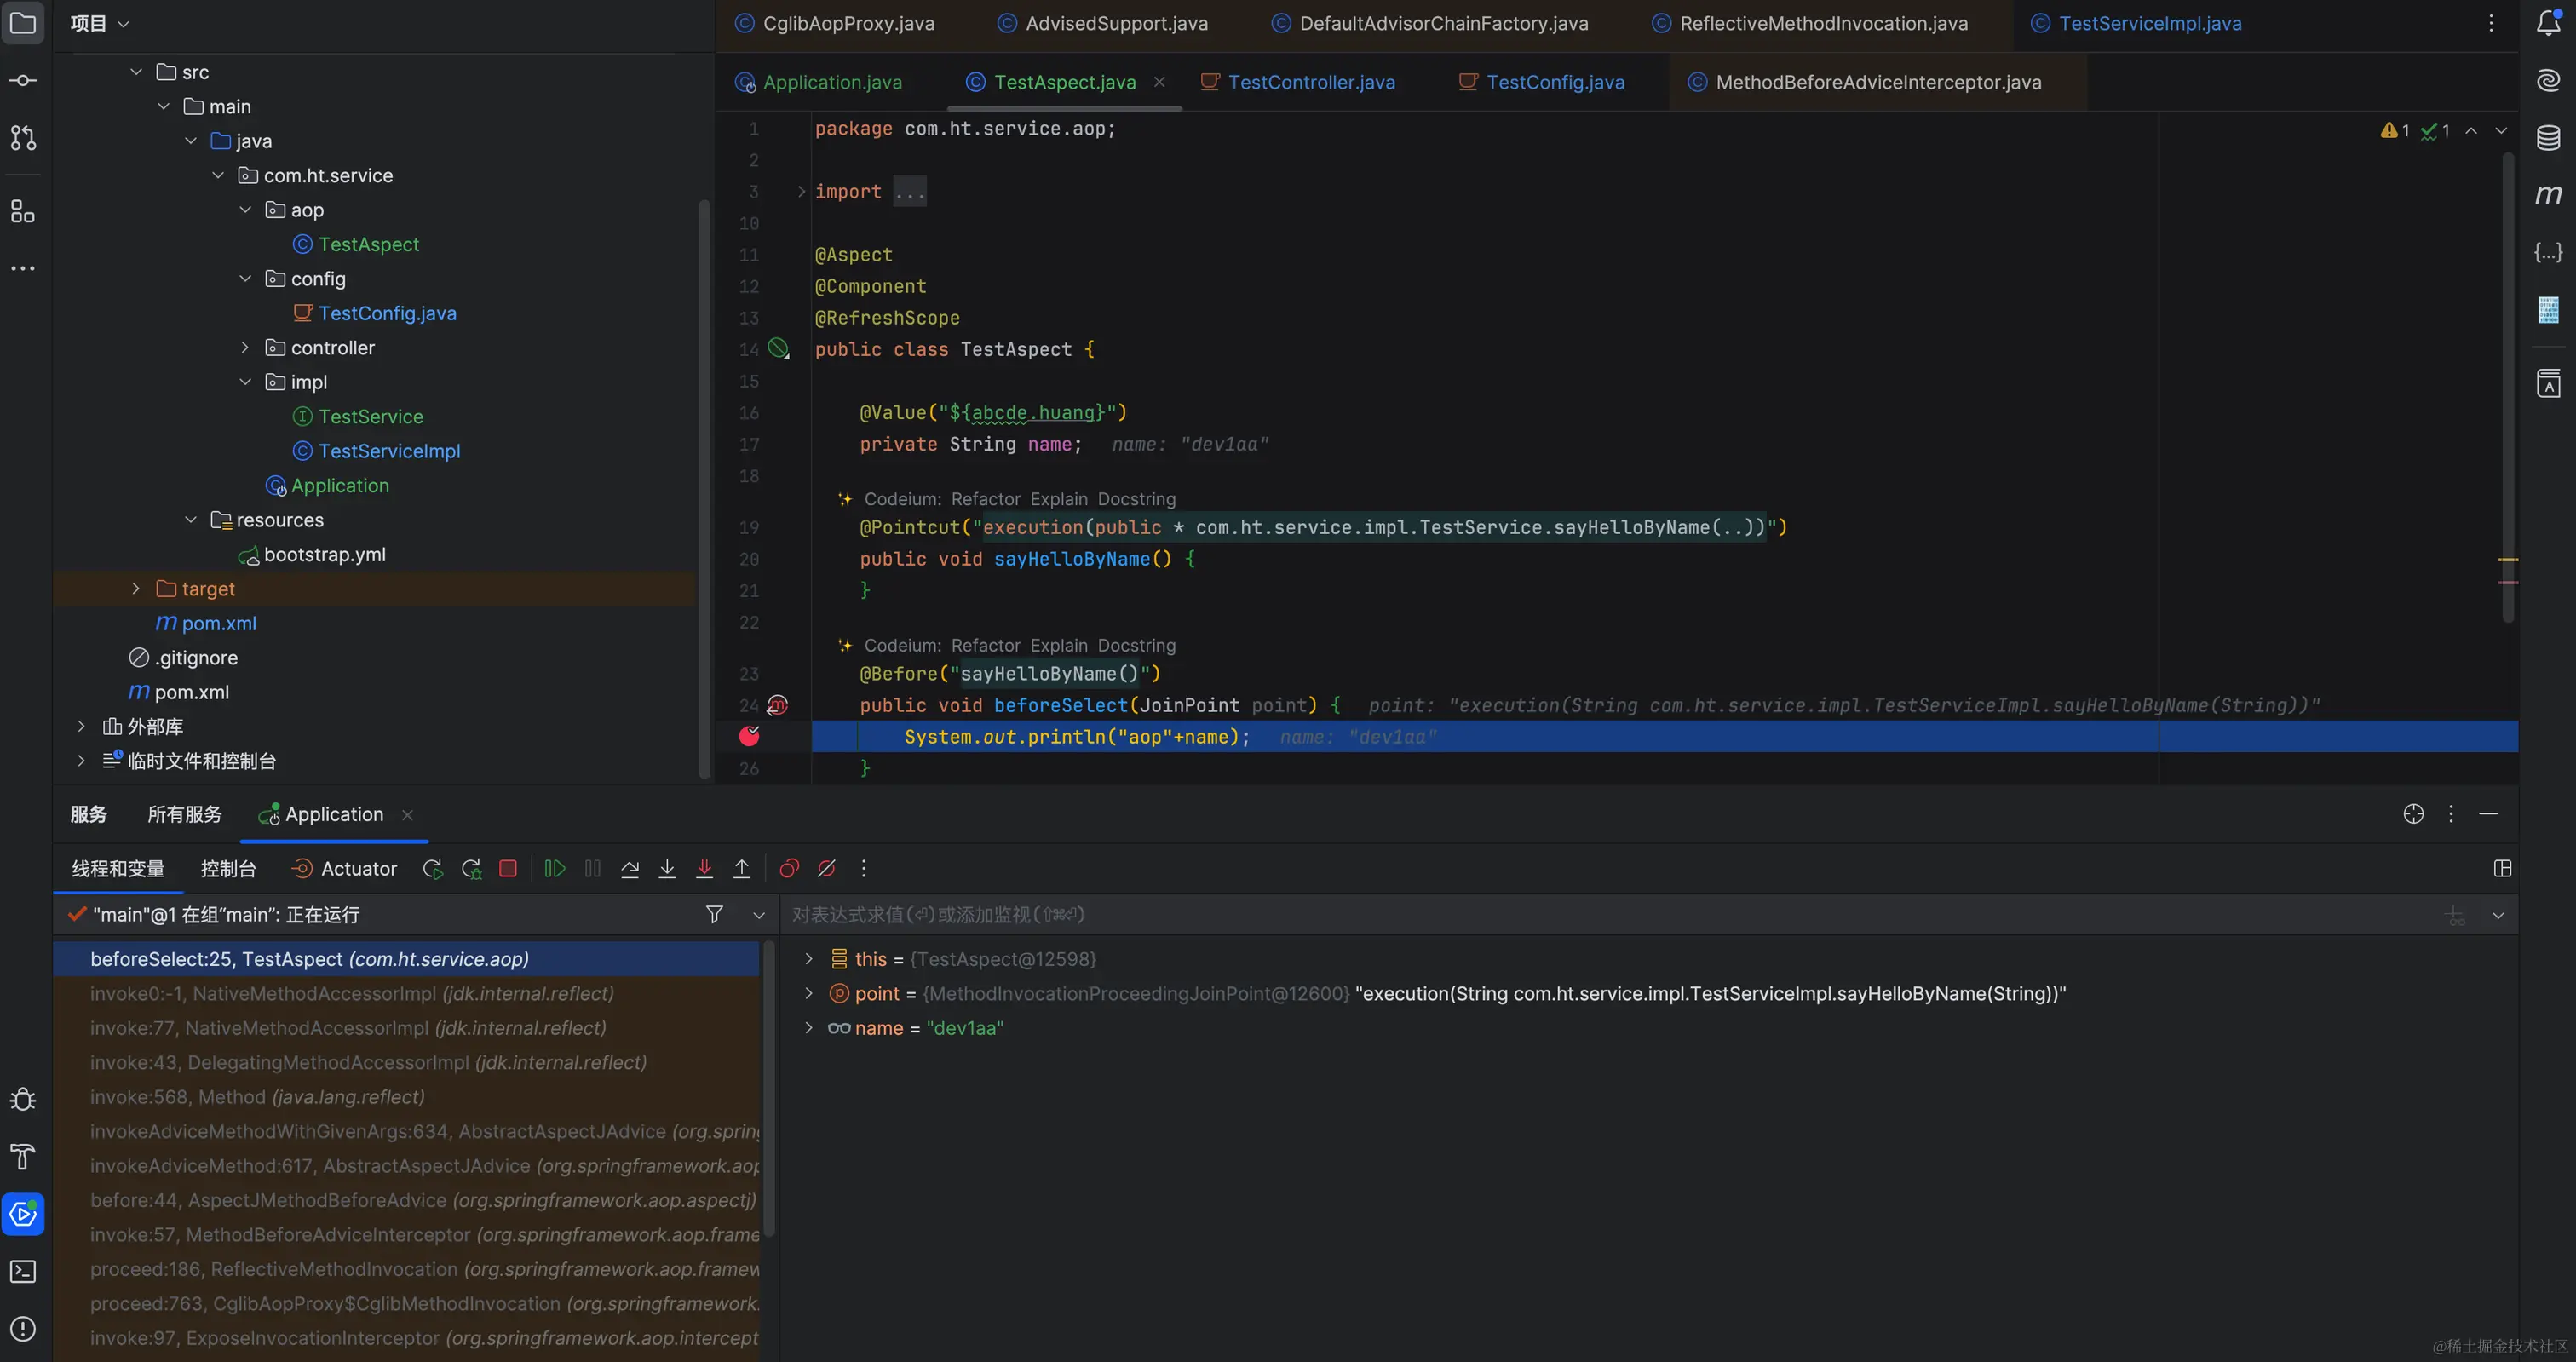The image size is (2576, 1362).
Task: Expand the target folder in project tree
Action: click(136, 589)
